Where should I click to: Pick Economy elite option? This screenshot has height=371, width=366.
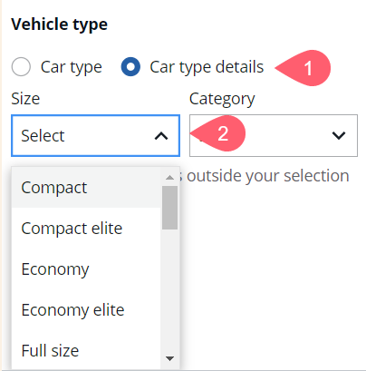click(x=86, y=310)
